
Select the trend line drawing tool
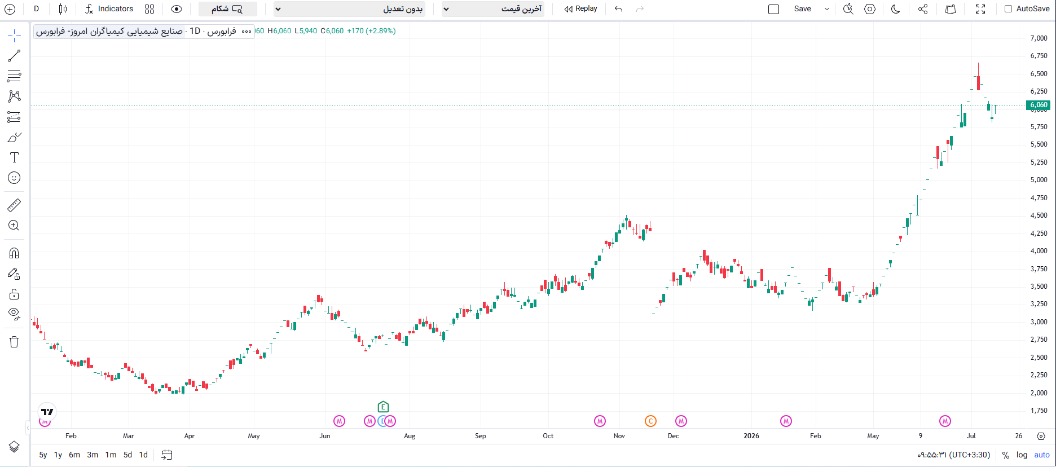click(x=14, y=56)
